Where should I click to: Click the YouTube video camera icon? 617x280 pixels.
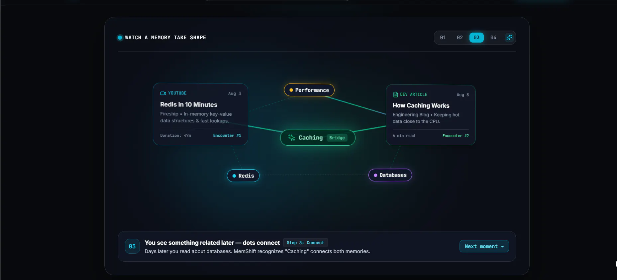[x=163, y=93]
